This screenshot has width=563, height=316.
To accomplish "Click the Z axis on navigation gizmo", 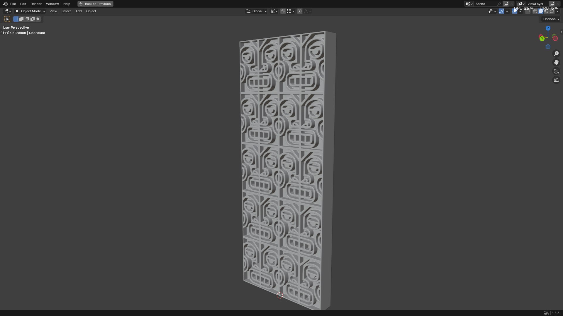I will [548, 28].
